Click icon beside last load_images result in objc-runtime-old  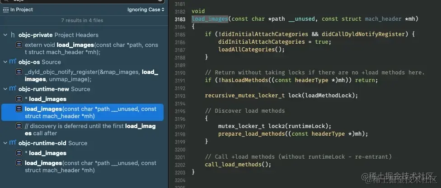pos(19,163)
